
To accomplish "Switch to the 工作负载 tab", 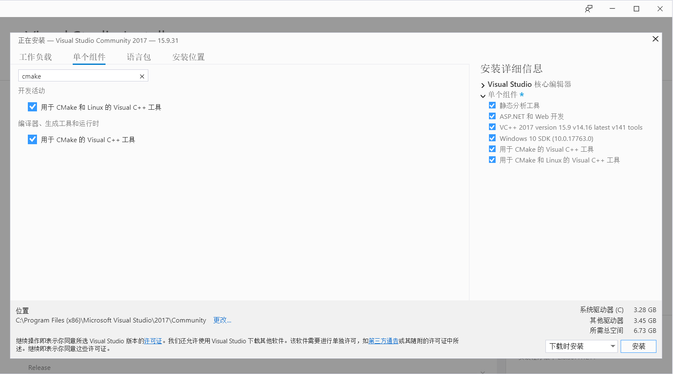I will pos(36,57).
